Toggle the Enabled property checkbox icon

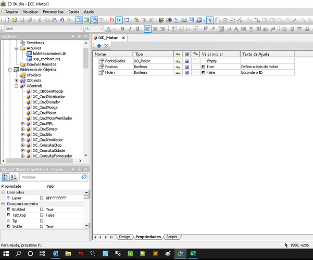(8, 209)
